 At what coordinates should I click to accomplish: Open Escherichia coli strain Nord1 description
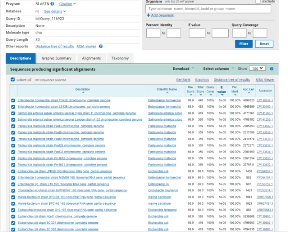tap(57, 216)
